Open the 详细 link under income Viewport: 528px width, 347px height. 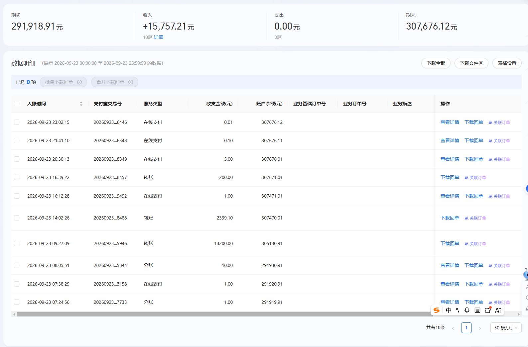tap(159, 37)
